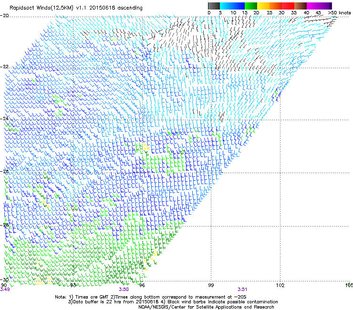Viewport: 353px width, 310px height.
Task: Click the yellow 20-25 knots legend swatch
Action: point(263,6)
